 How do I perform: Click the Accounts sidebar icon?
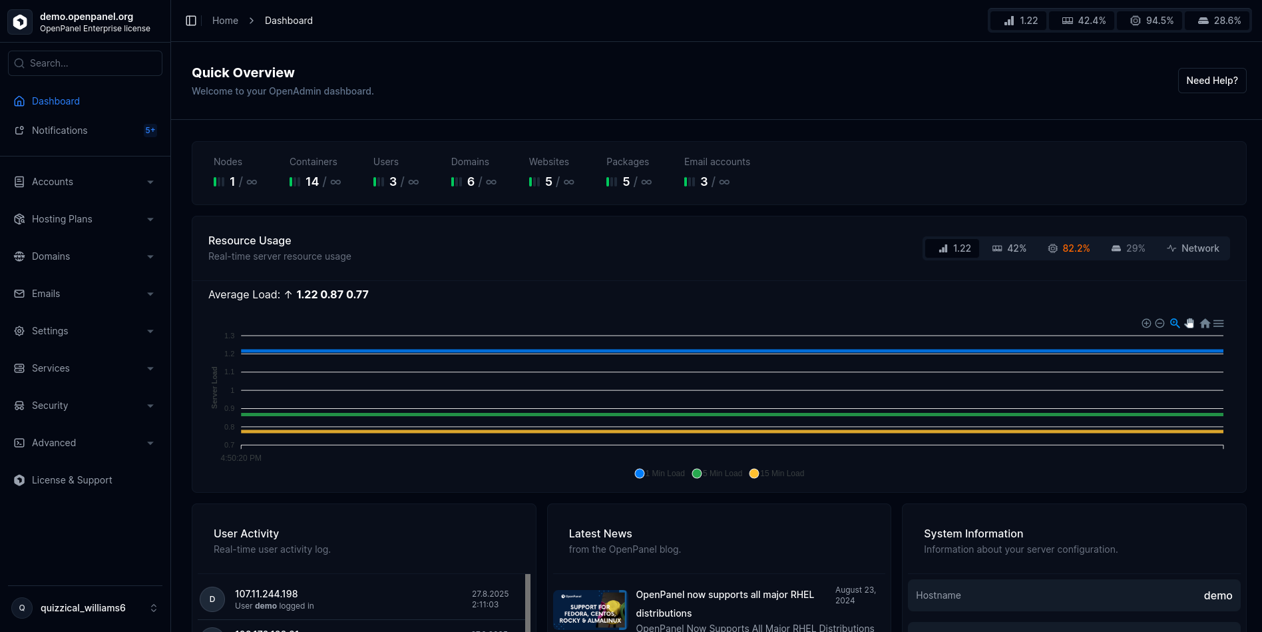point(19,182)
